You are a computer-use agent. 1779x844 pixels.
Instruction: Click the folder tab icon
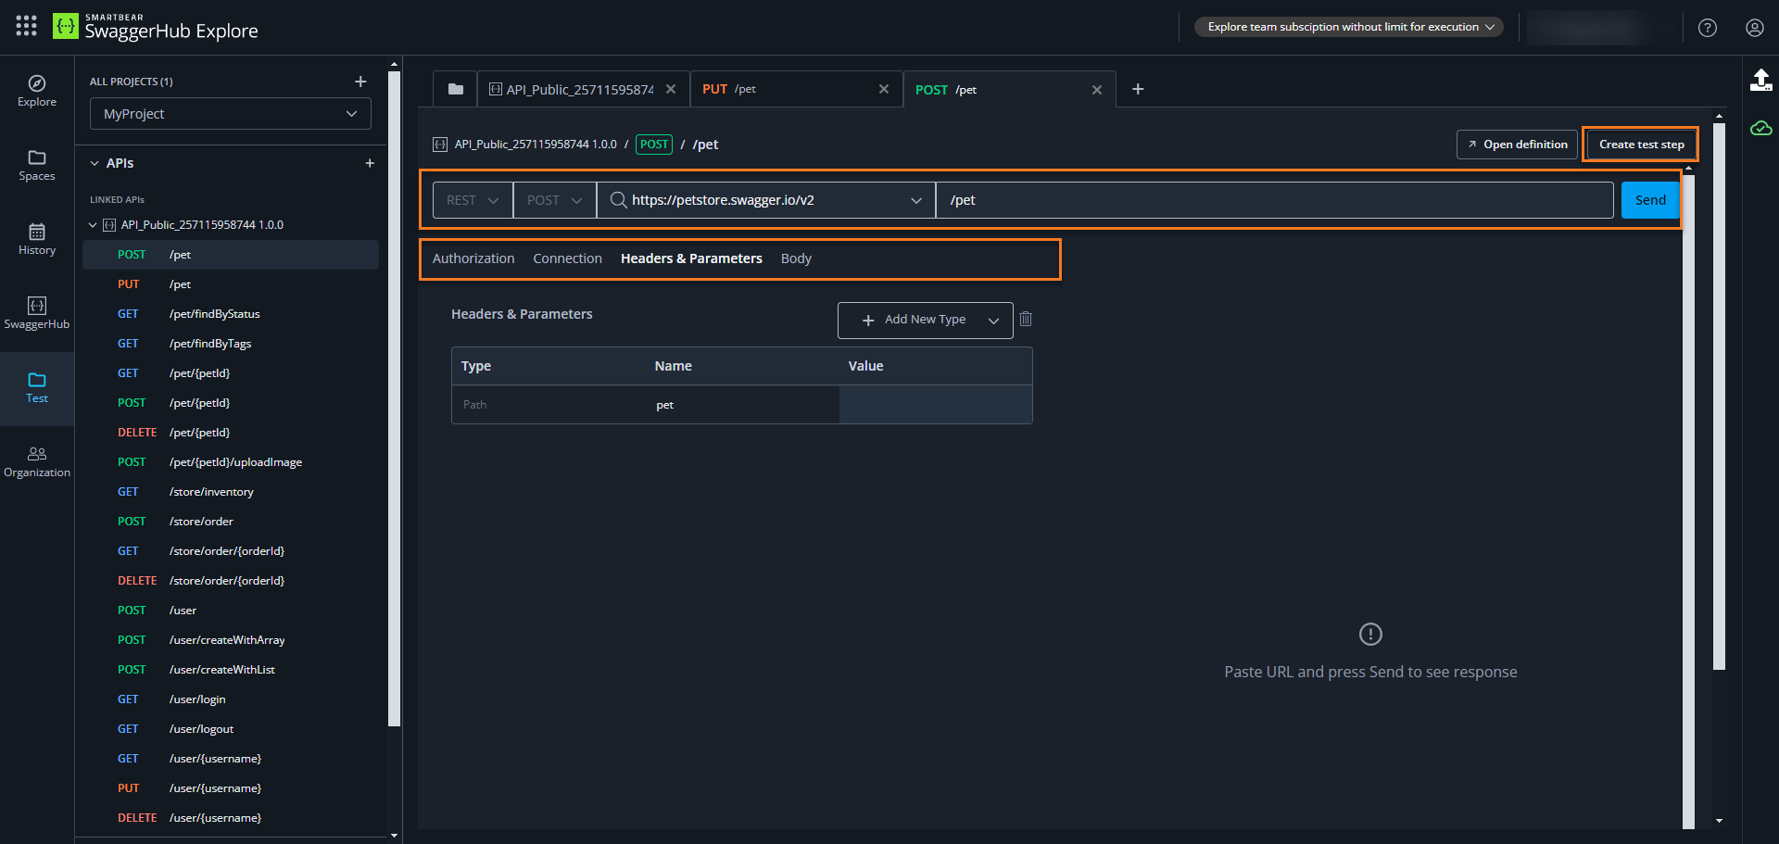(455, 89)
